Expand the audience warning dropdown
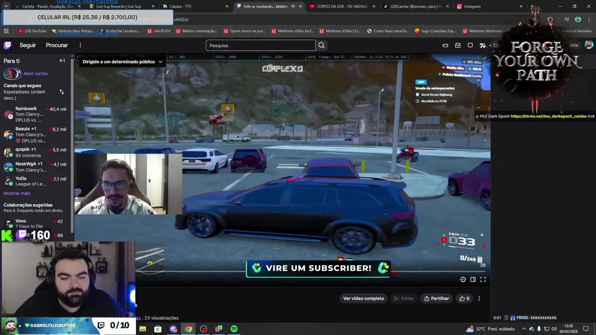Image resolution: width=596 pixels, height=335 pixels. [x=122, y=61]
